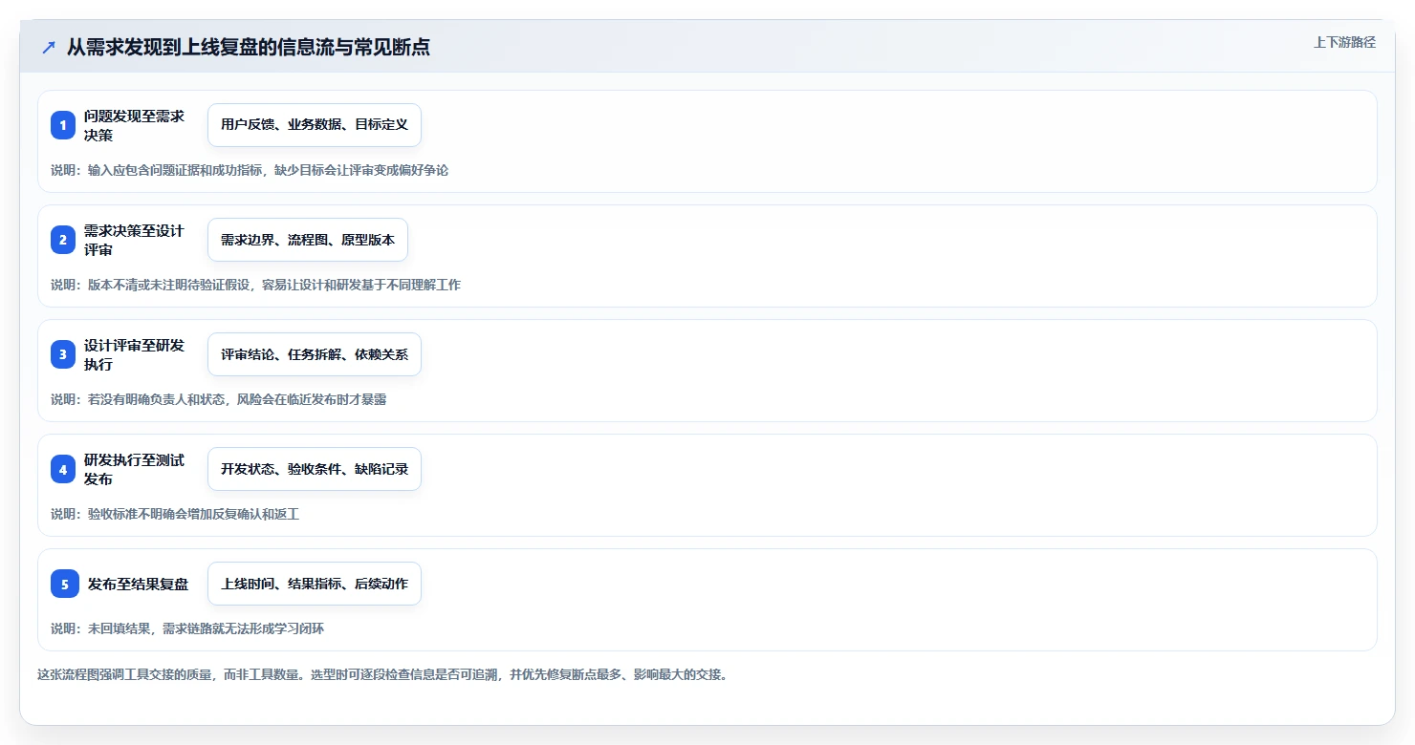The width and height of the screenshot is (1415, 745).
Task: Click step number 2 badge
Action: pos(63,240)
